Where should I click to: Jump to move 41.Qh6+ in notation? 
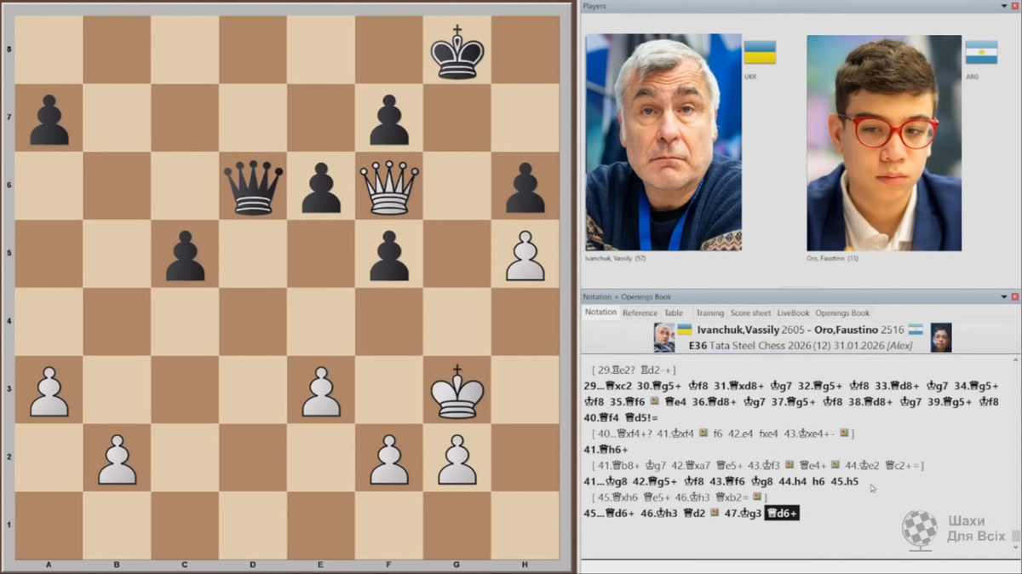coord(604,449)
